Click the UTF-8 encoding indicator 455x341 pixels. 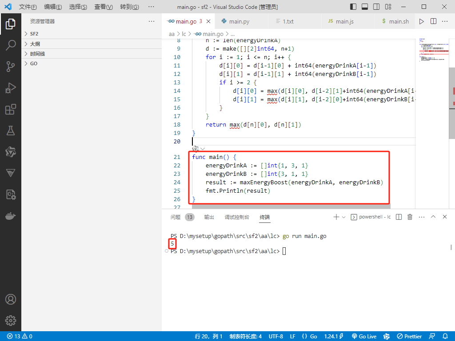click(x=275, y=337)
